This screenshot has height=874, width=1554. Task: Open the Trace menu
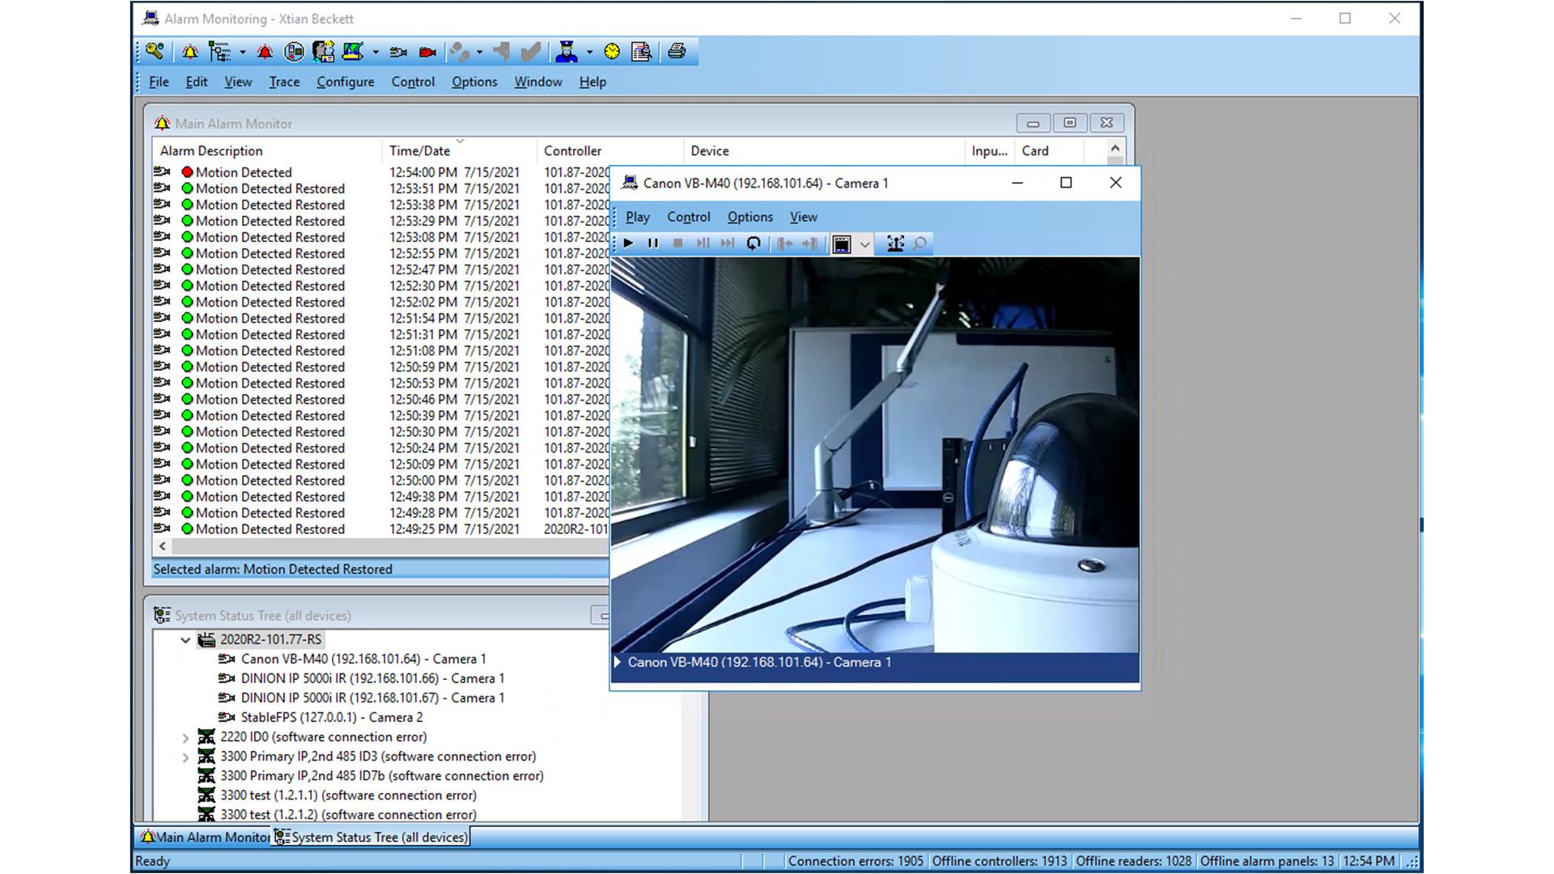click(x=284, y=82)
